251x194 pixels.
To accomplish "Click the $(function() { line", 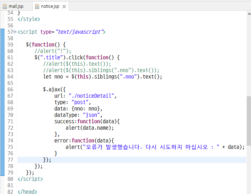I will [46, 45].
